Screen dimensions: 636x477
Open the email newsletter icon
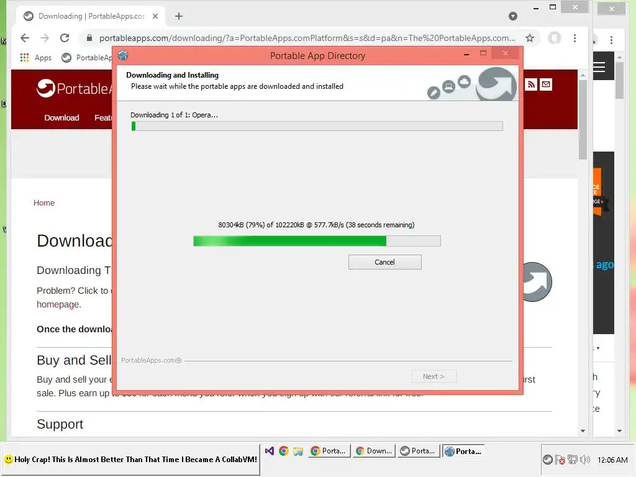coord(546,84)
